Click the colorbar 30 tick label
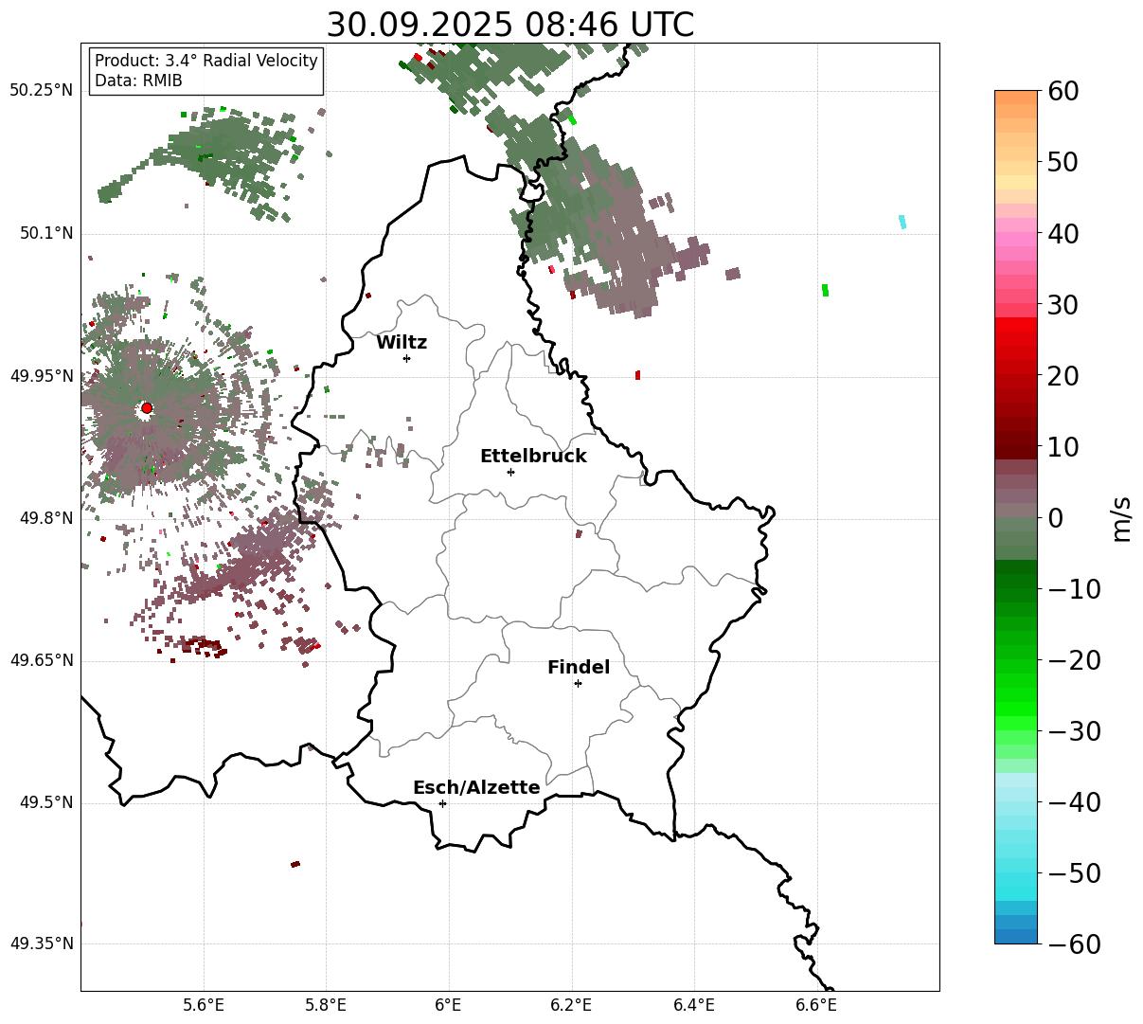The width and height of the screenshot is (1143, 1024). click(1063, 305)
